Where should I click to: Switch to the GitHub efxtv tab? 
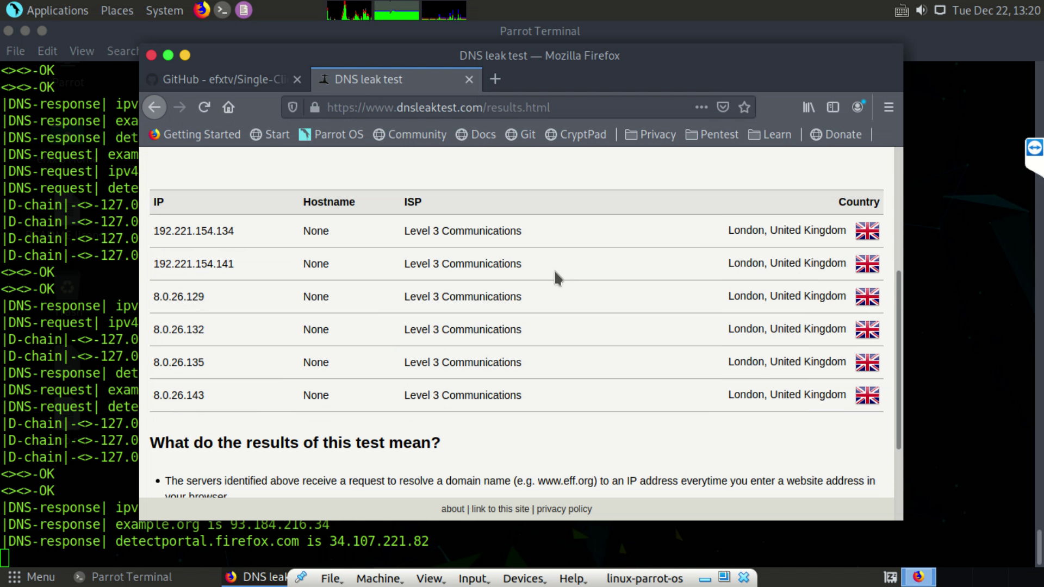point(223,79)
